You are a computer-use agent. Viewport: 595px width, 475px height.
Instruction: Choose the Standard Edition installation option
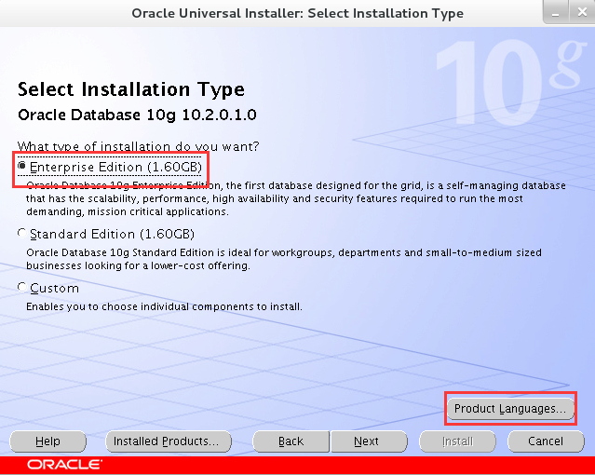22,233
